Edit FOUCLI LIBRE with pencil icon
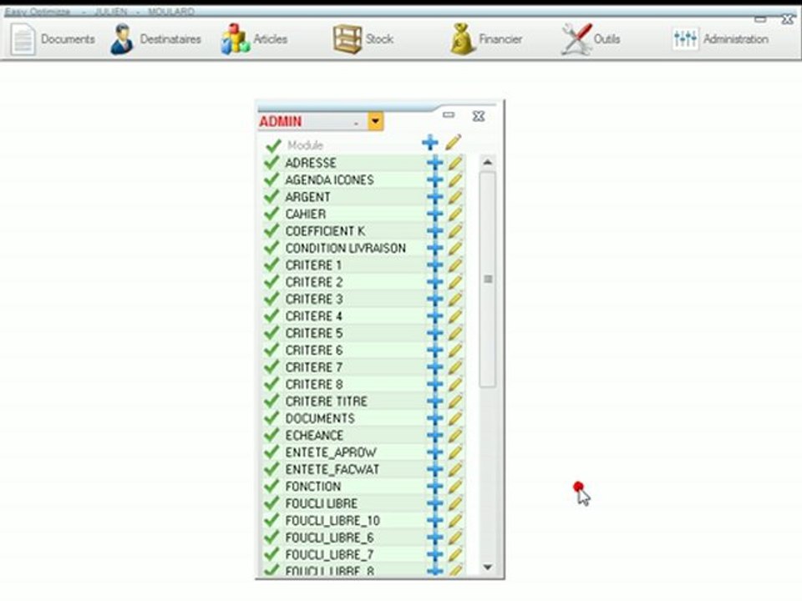The height and width of the screenshot is (601, 802). [454, 504]
